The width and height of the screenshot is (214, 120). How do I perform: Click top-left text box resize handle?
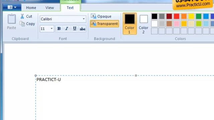click(x=36, y=76)
